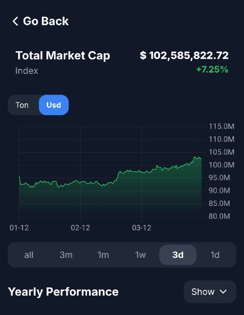Click the +7.25% change indicator
Viewport: 244px width, 315px height.
[x=212, y=70]
